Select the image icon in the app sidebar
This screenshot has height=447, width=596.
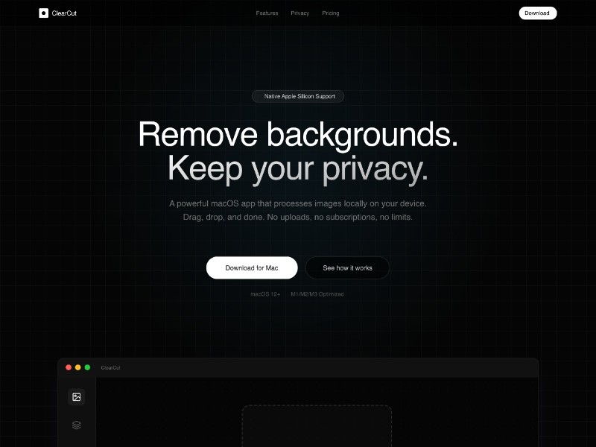pos(76,397)
